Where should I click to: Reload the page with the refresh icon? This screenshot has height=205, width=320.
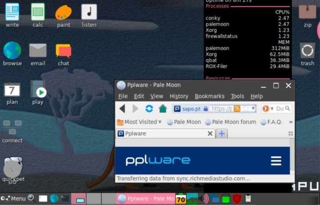(149, 108)
